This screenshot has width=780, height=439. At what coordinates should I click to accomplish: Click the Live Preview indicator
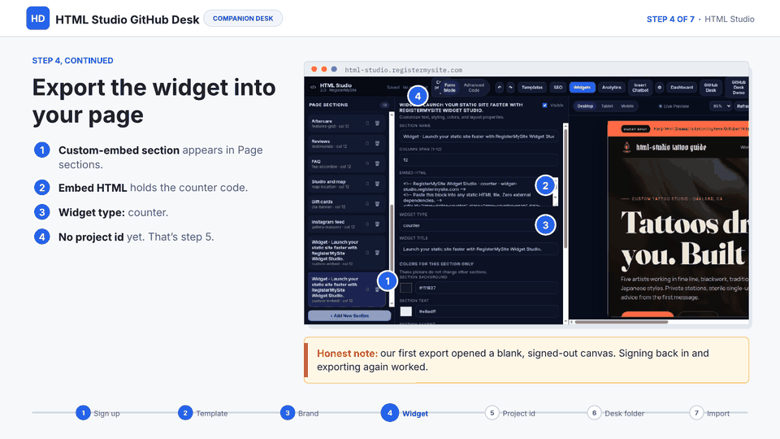pyautogui.click(x=674, y=106)
